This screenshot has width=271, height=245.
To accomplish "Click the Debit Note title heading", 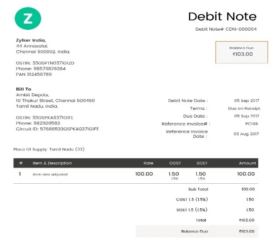I will (x=222, y=16).
